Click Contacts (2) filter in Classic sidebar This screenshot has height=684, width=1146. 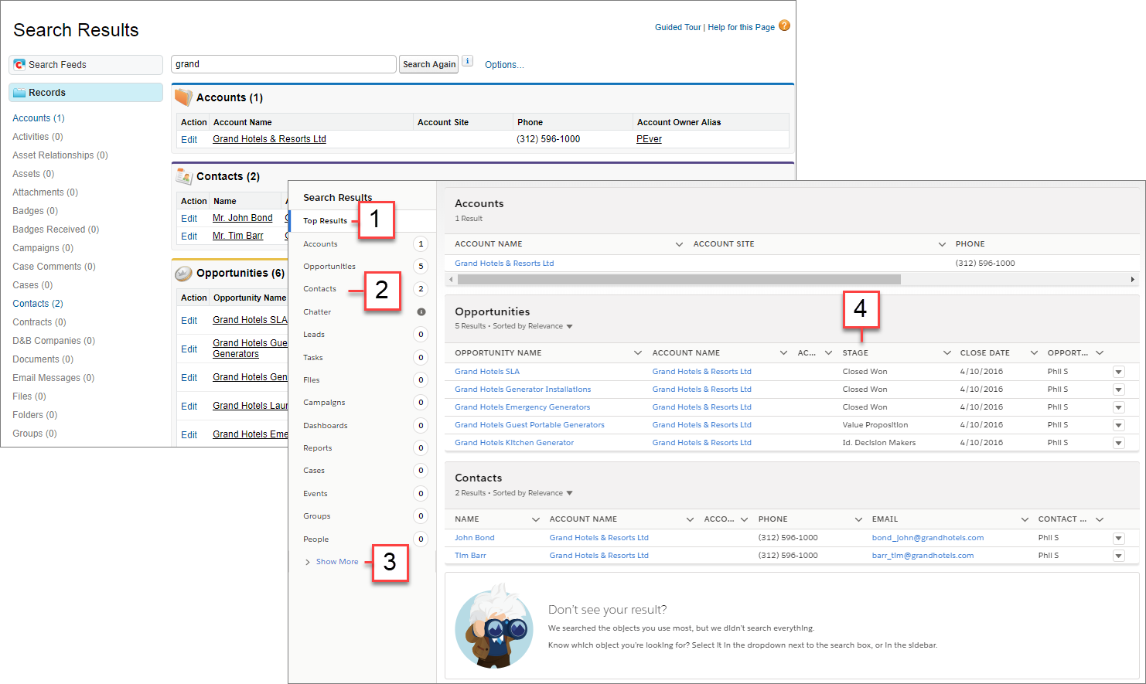click(38, 304)
